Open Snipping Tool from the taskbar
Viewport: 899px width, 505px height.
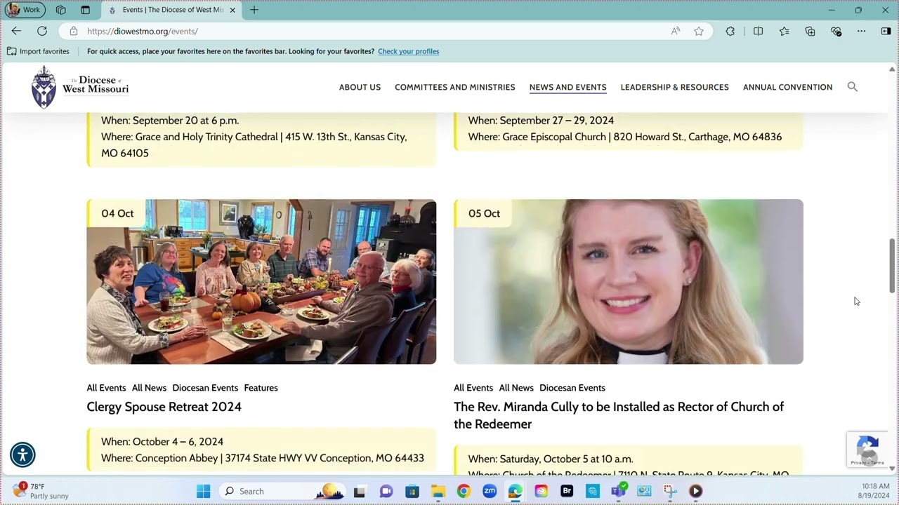point(670,491)
